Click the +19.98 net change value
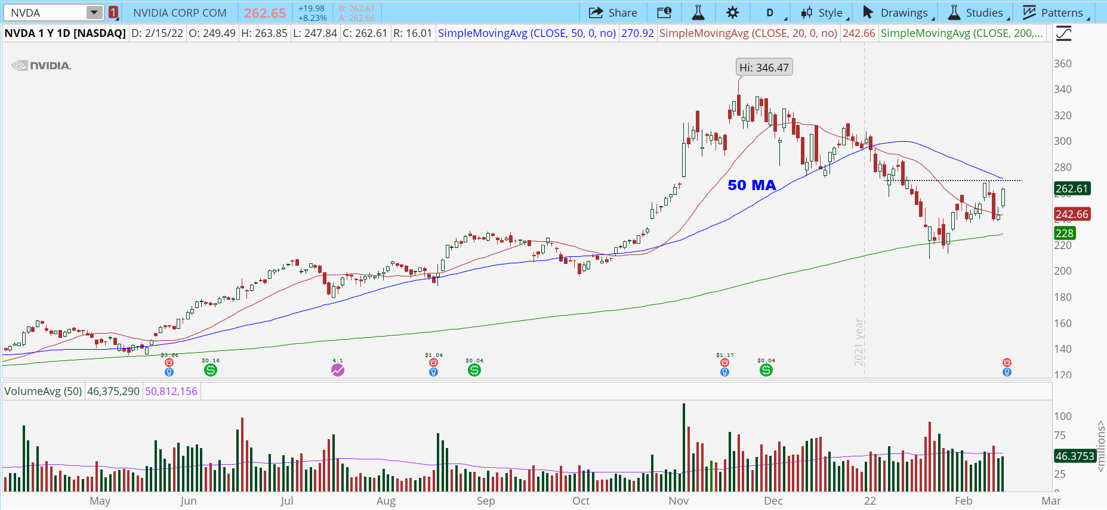This screenshot has width=1107, height=510. tap(312, 8)
